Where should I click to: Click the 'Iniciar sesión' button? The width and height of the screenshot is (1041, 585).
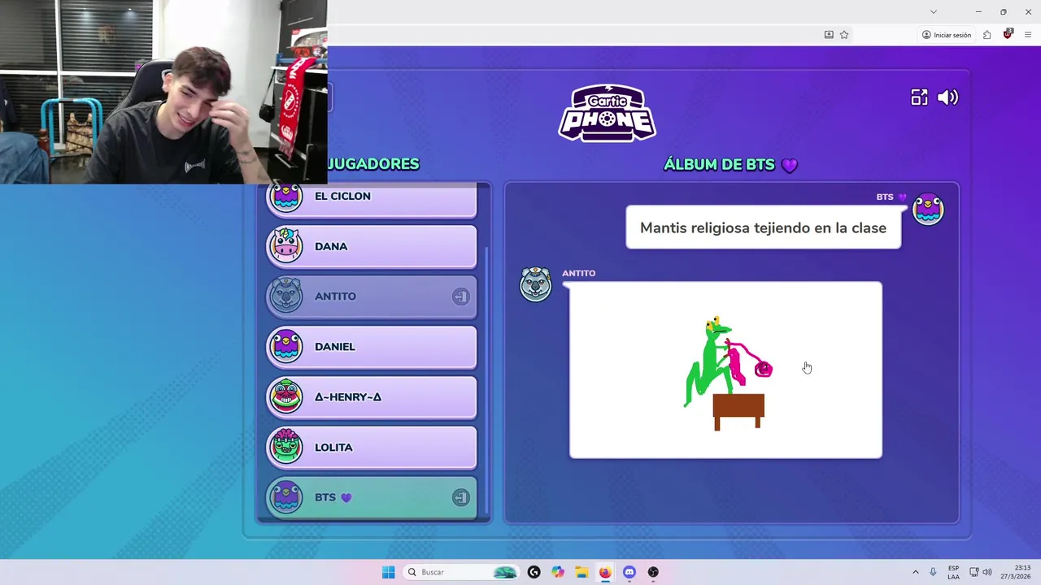(x=947, y=35)
